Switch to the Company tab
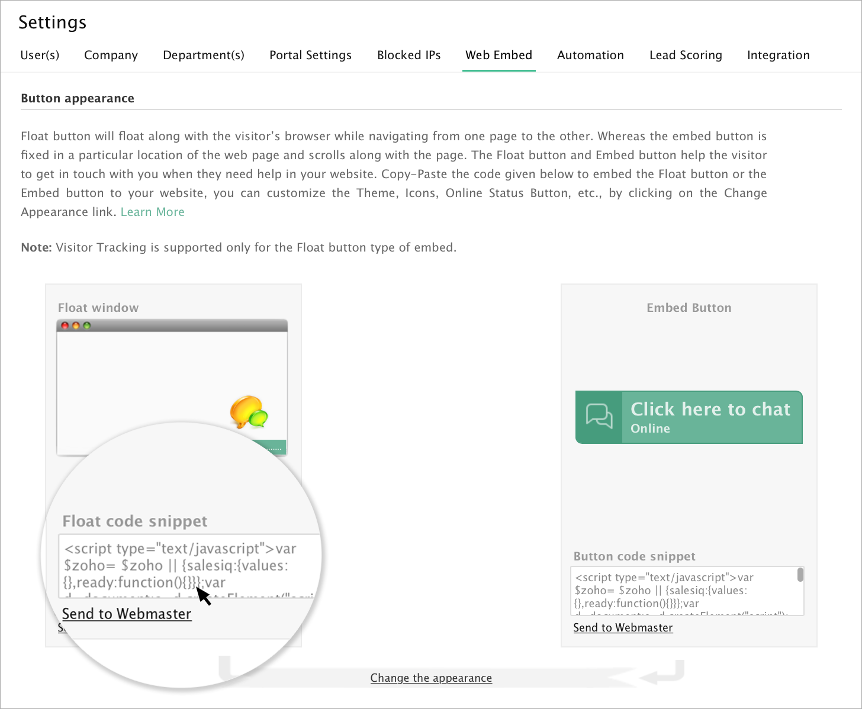Screen dimensions: 862x709 111,55
